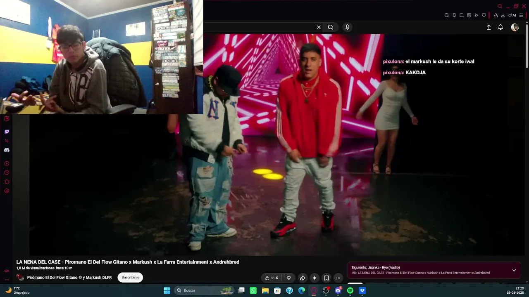Click the send arrow icon in Opera toolbar
This screenshot has width=529, height=297.
477,15
